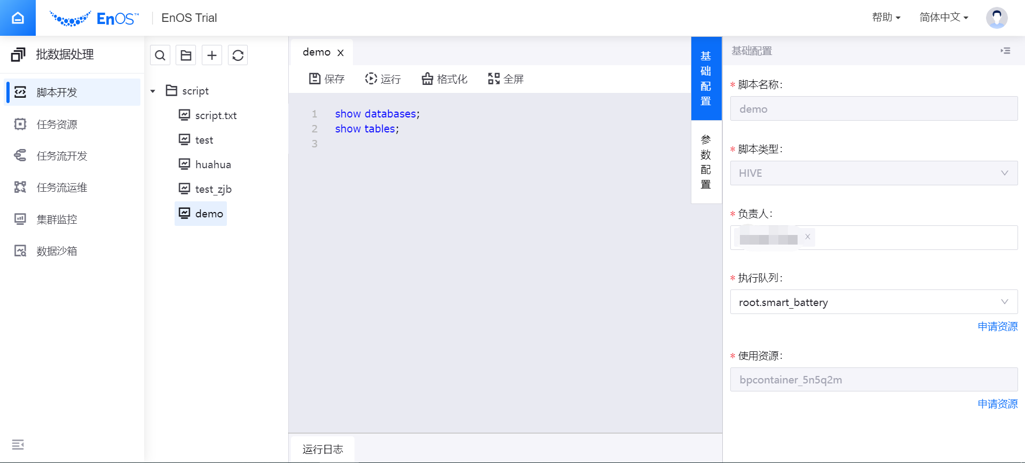The image size is (1025, 463).
Task: Close the demo tab
Action: (341, 52)
